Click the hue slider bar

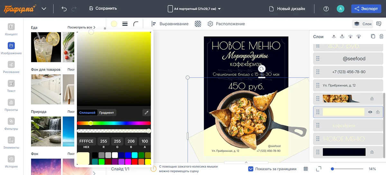pyautogui.click(x=114, y=123)
